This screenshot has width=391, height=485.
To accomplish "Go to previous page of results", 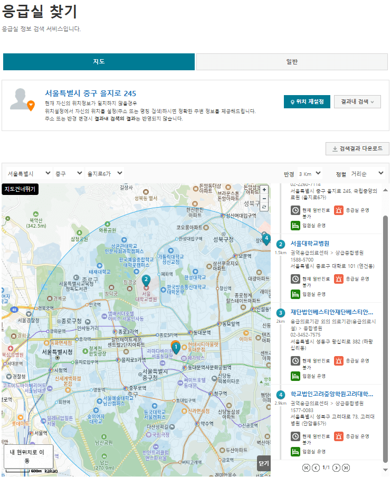I will click(x=316, y=468).
